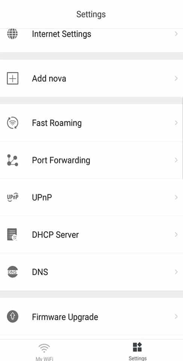183x361 pixels.
Task: Tap the round DNS badge icon
Action: [12, 272]
